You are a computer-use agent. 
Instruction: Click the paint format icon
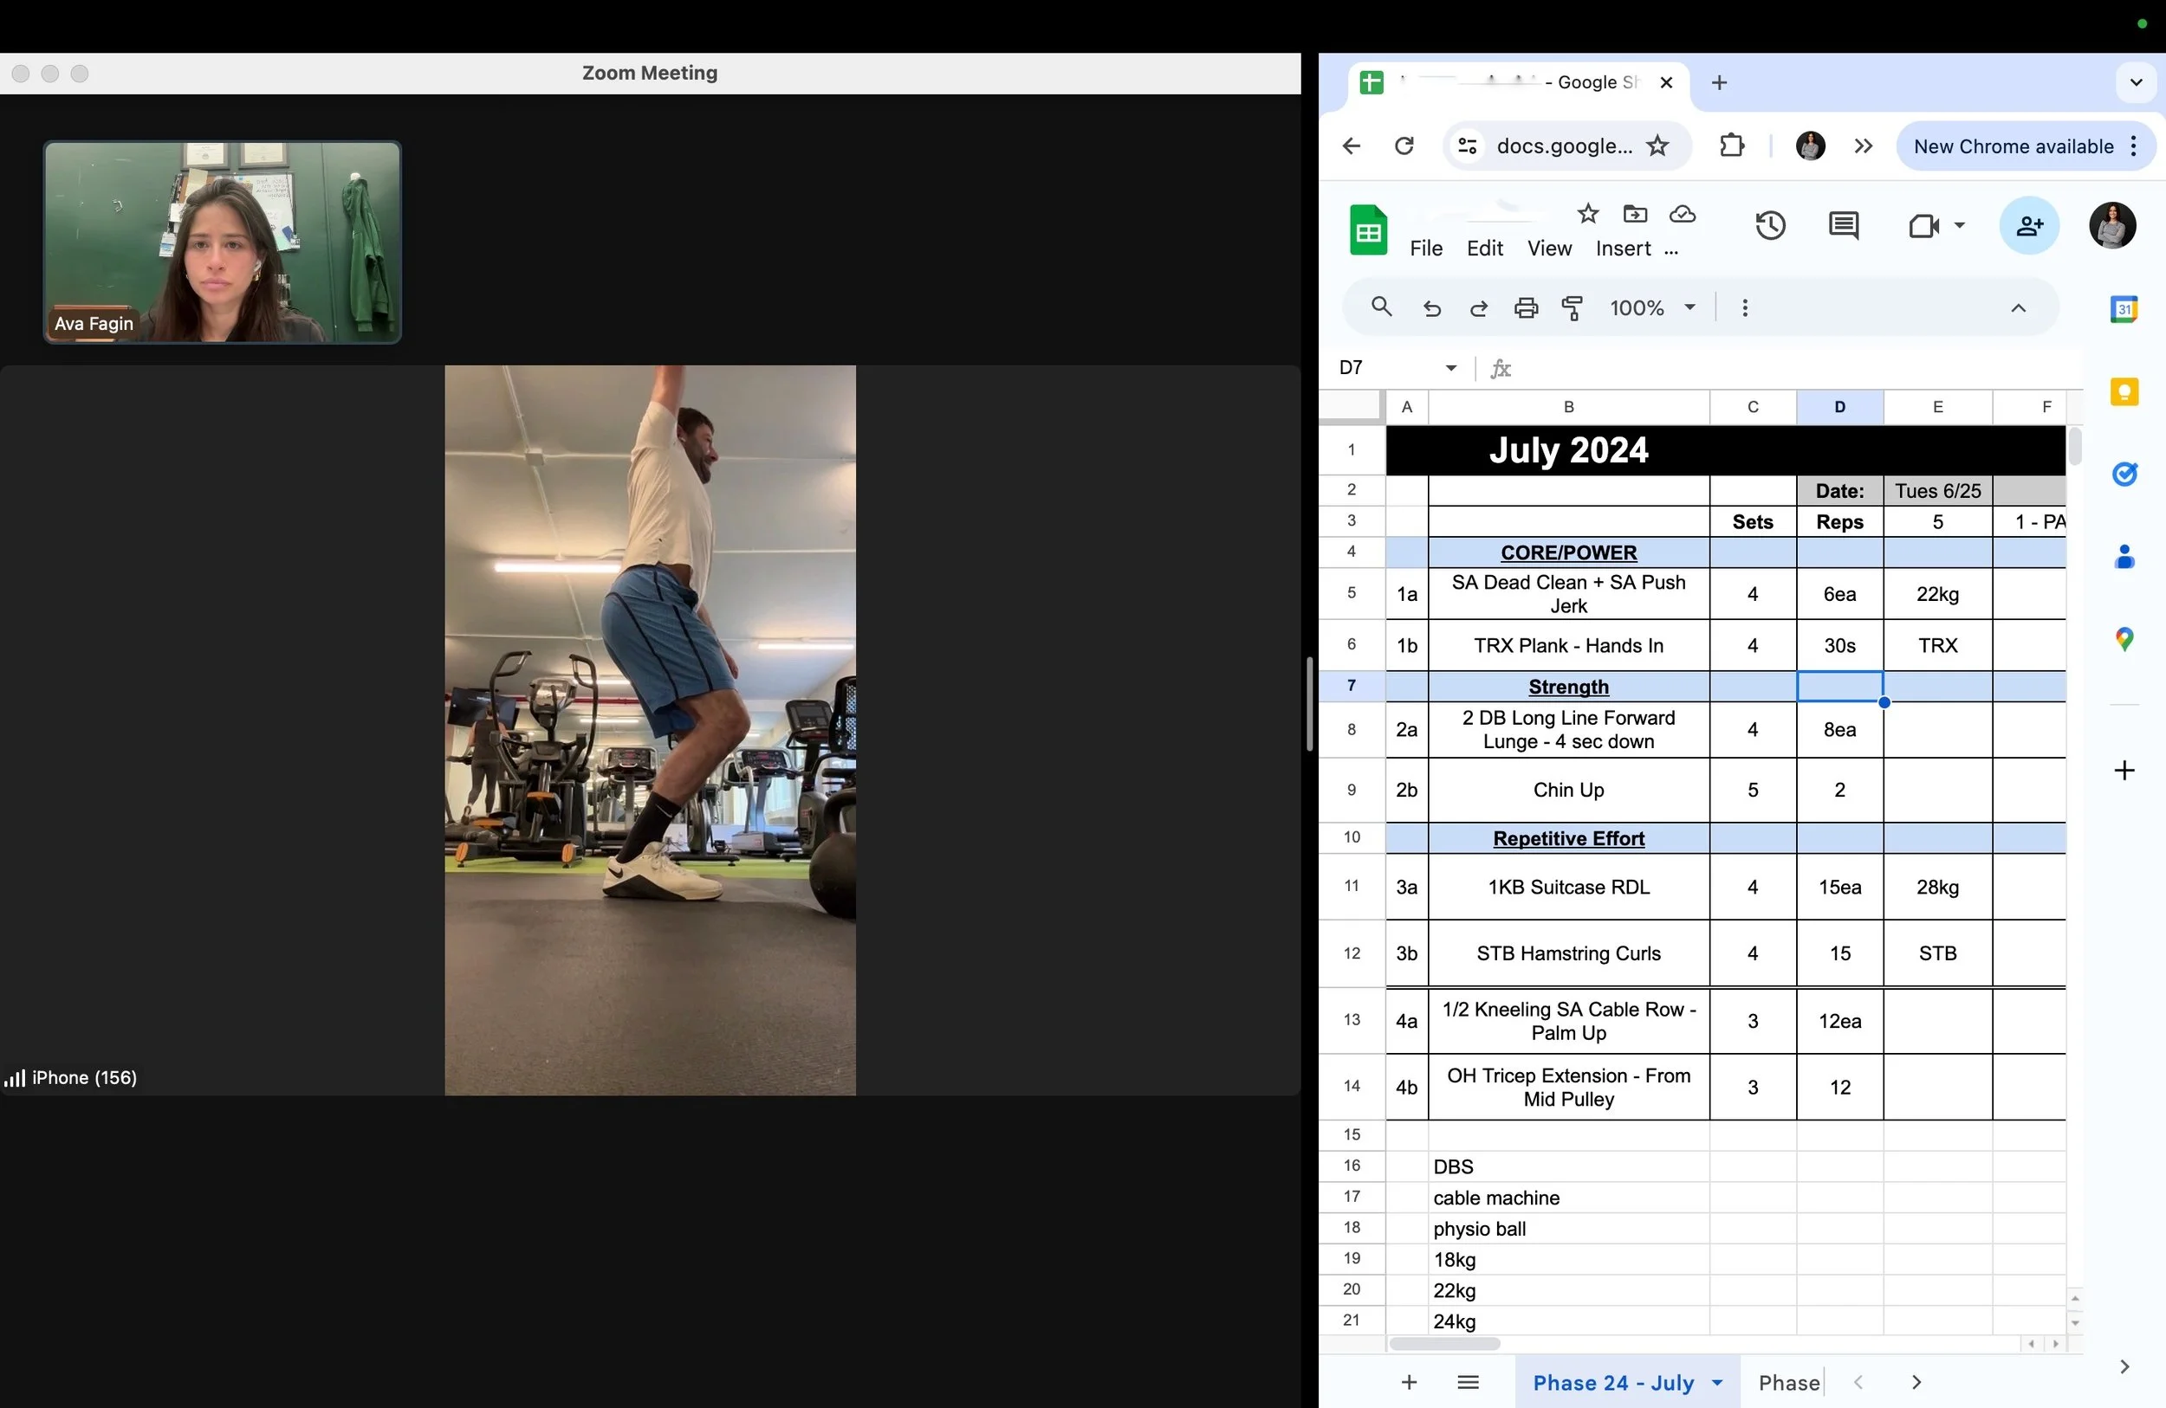pyautogui.click(x=1572, y=307)
